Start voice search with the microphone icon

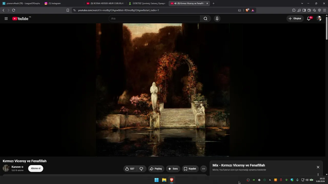[217, 18]
